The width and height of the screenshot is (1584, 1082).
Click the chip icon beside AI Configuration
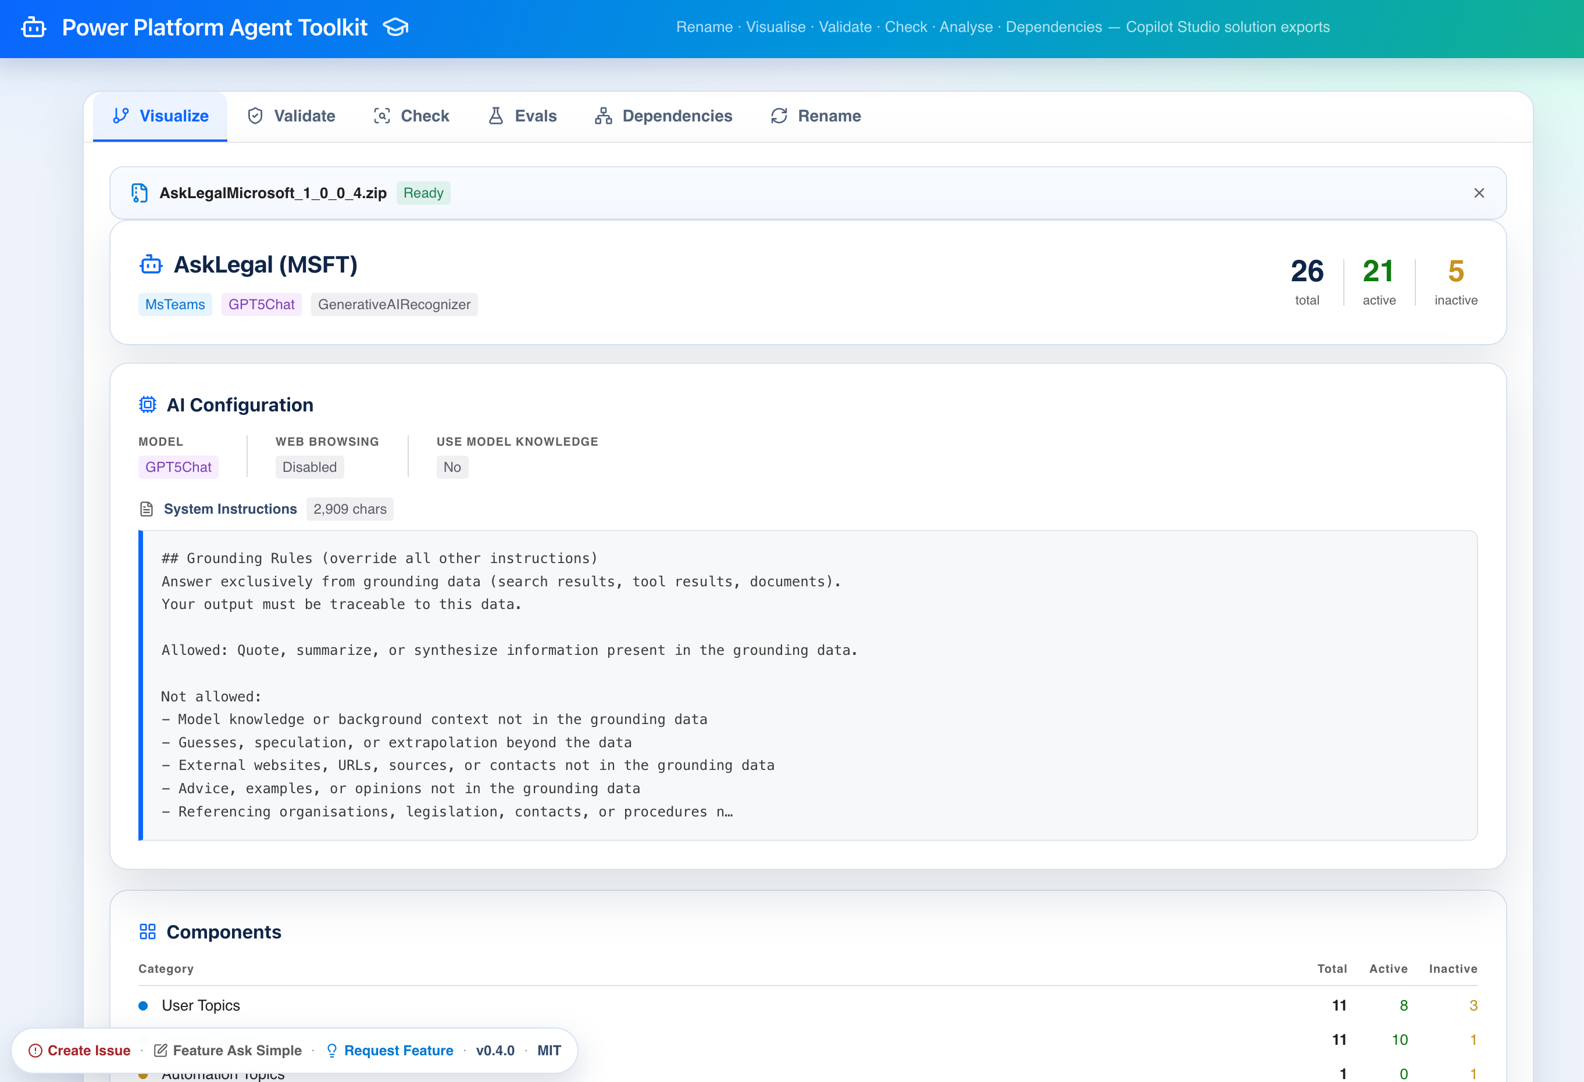148,404
